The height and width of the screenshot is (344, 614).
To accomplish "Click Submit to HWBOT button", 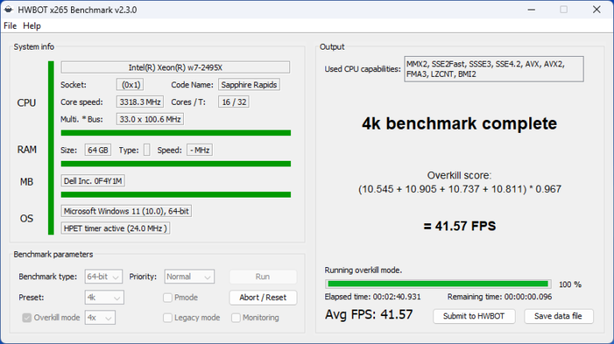I will tap(474, 316).
